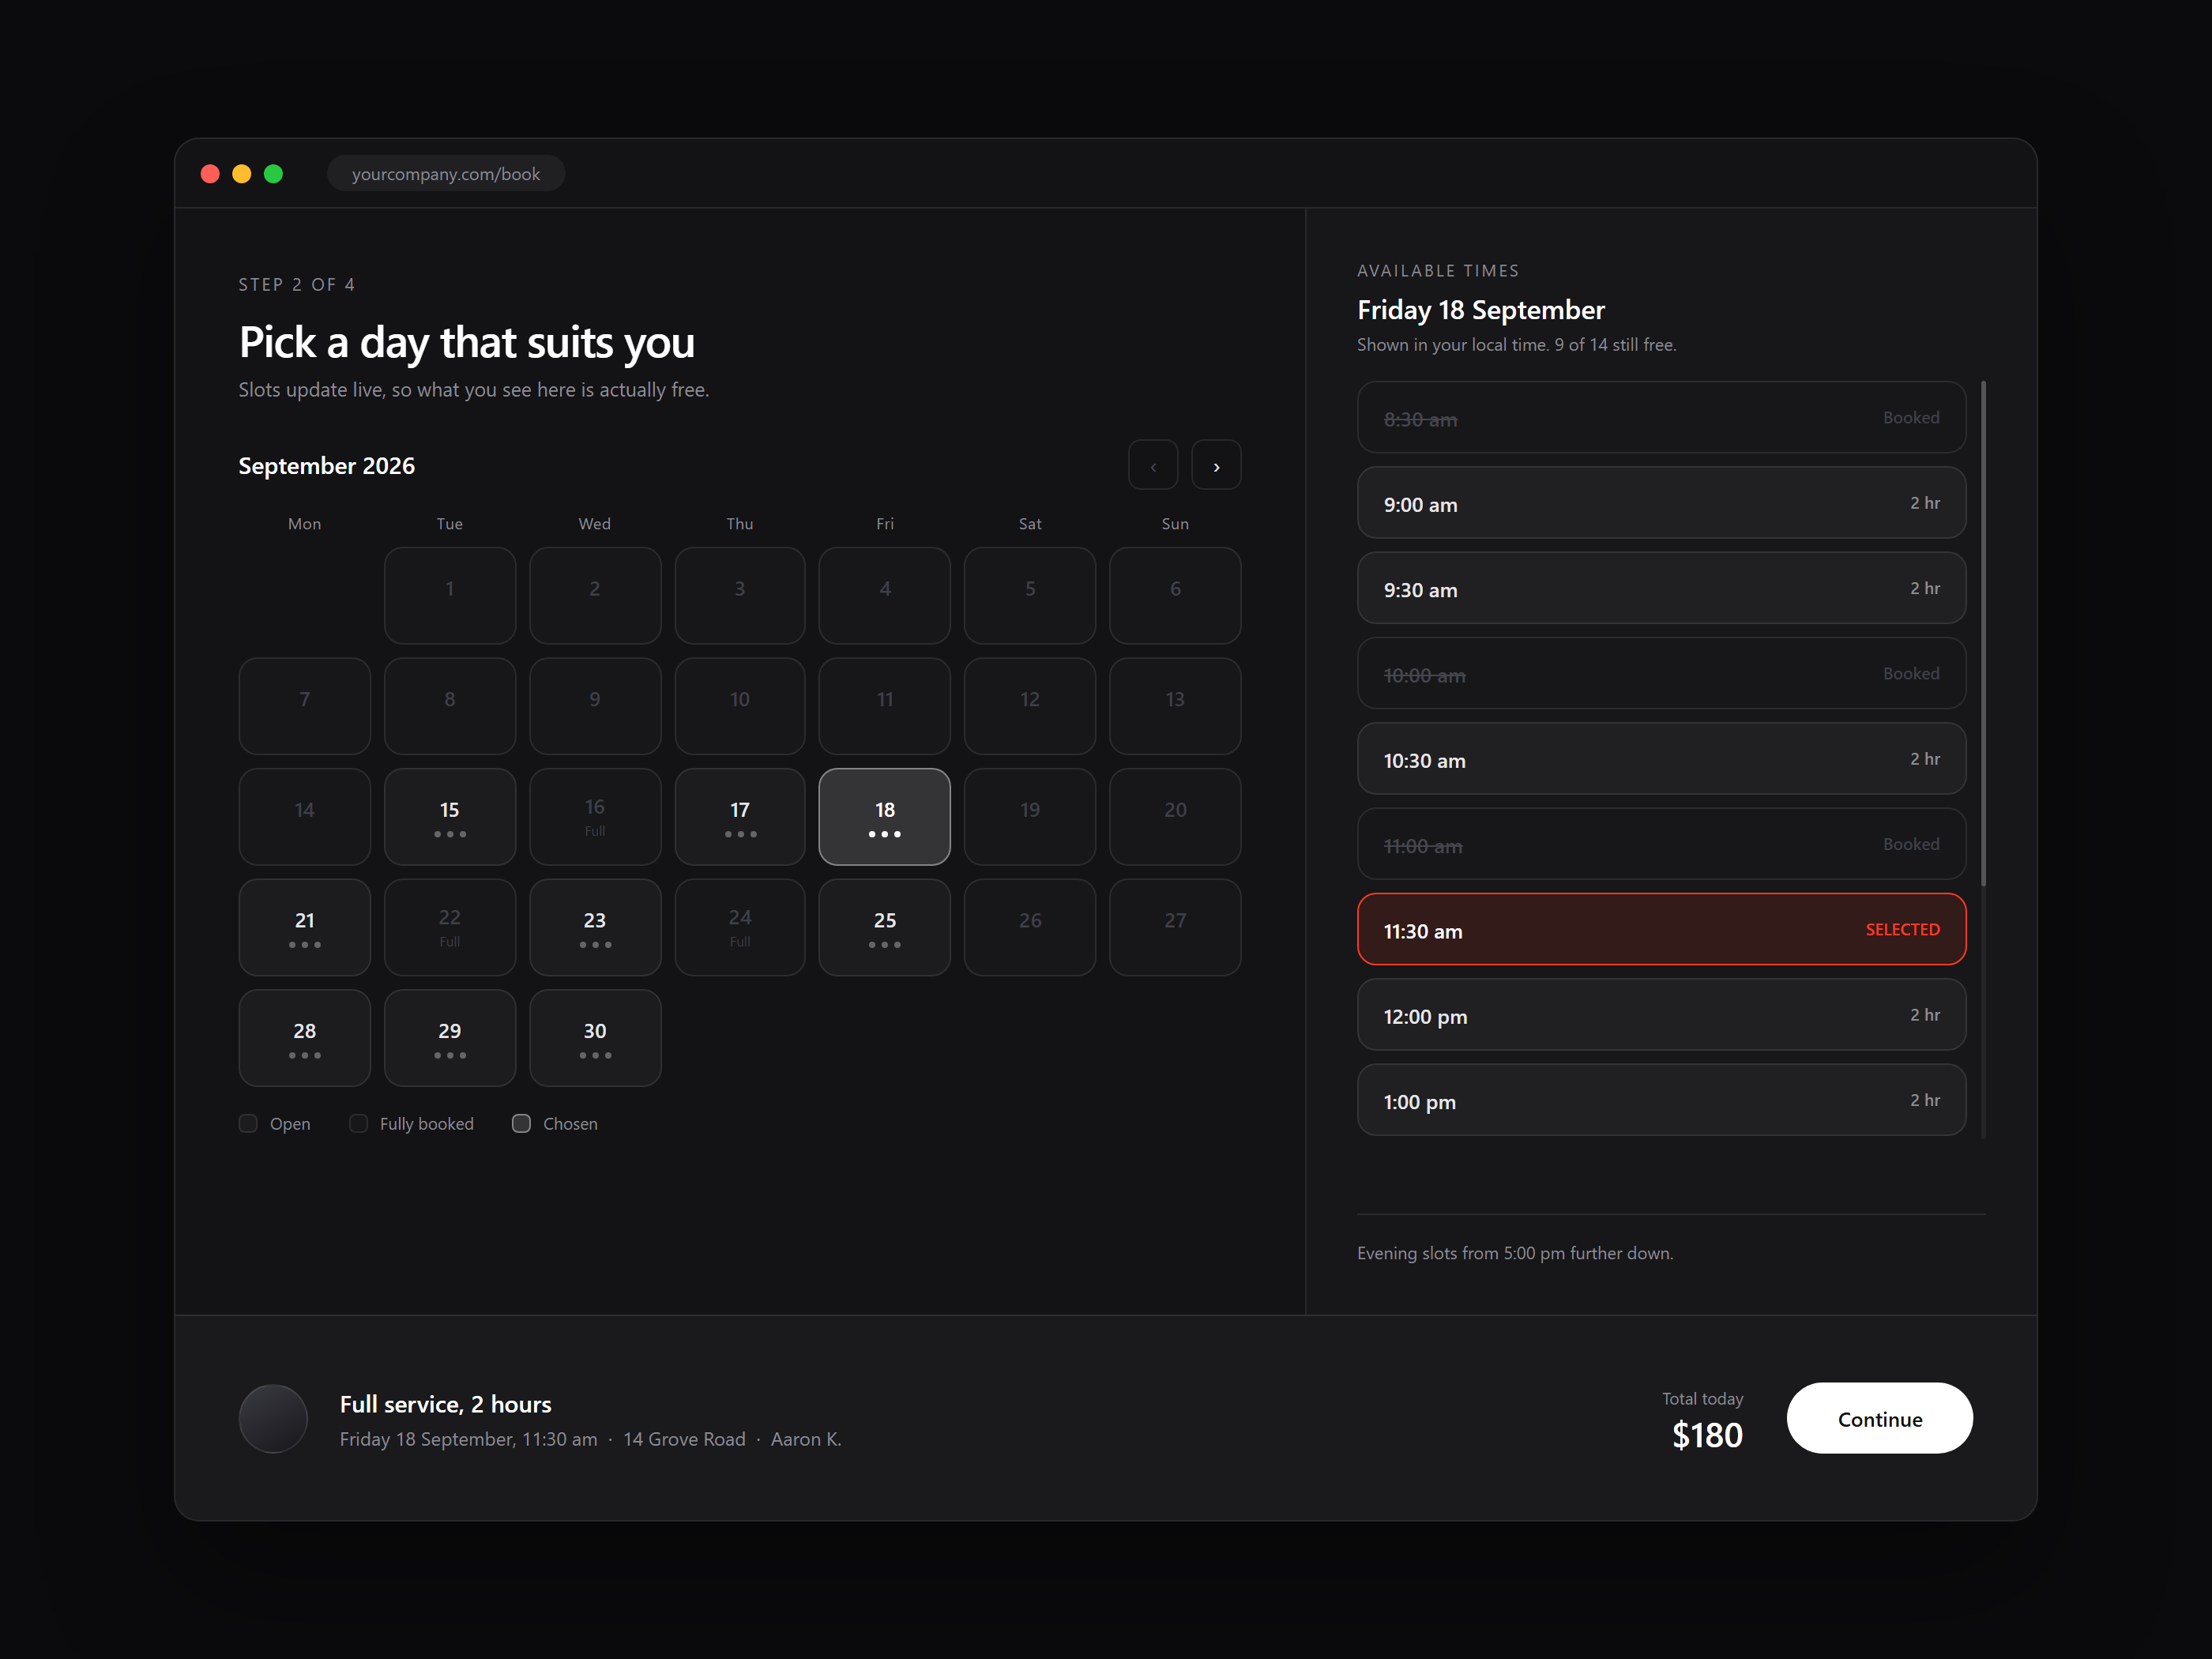Click the disabled September 19 cell

(1030, 817)
